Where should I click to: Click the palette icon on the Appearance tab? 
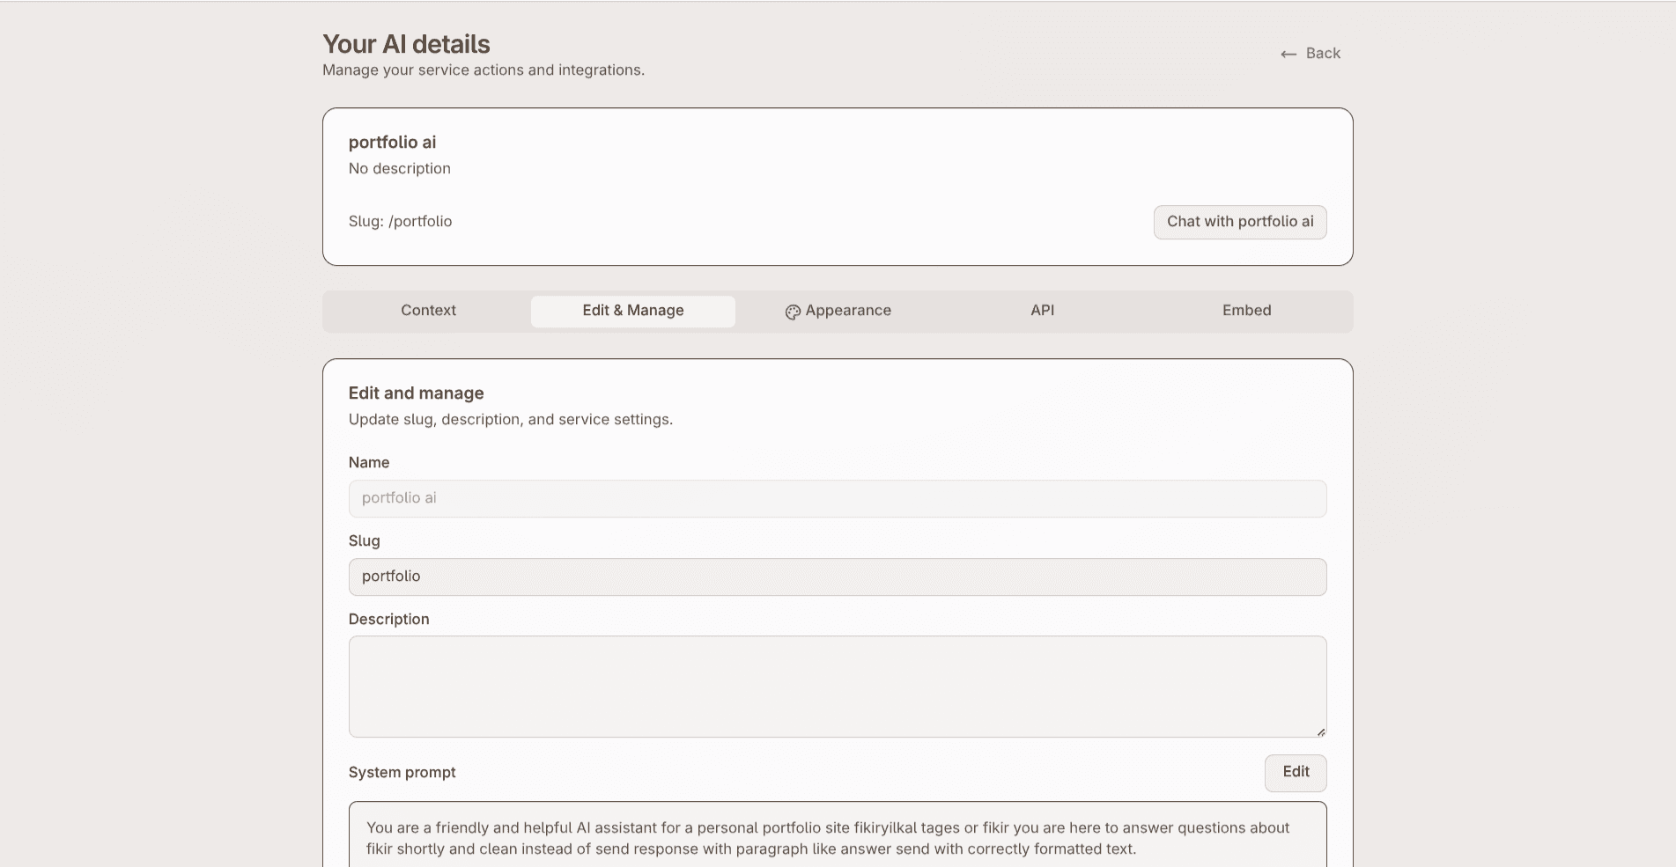(793, 312)
